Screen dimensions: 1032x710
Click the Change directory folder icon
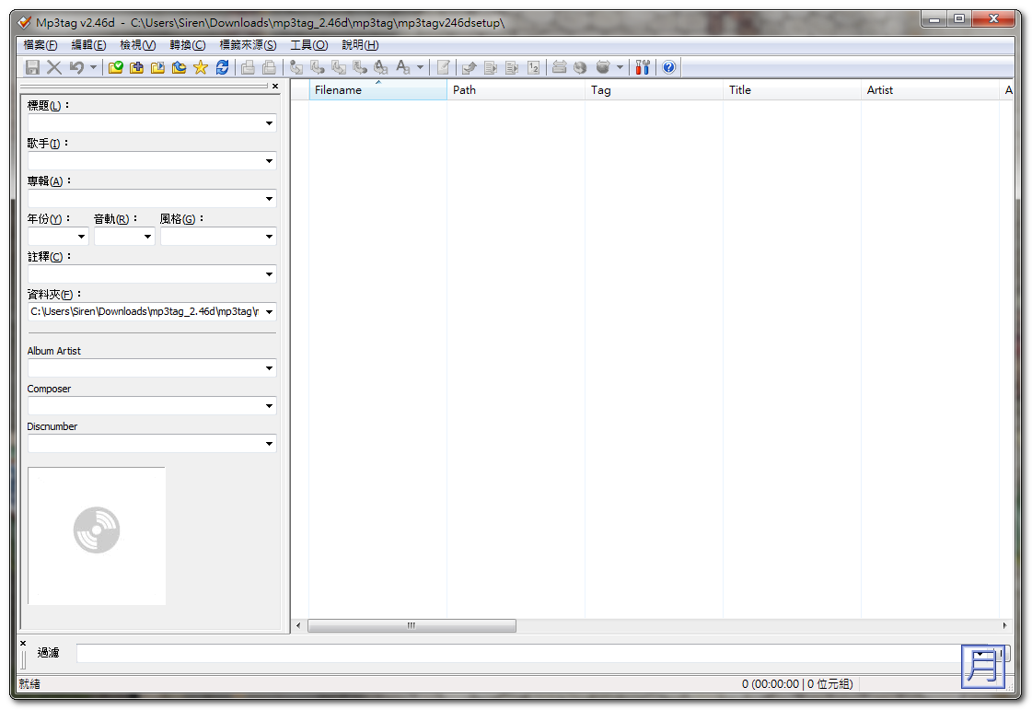point(116,67)
